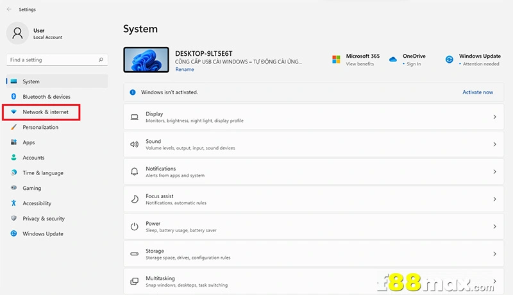Viewport: 513px width, 295px height.
Task: Open Accounts section label
Action: click(33, 157)
